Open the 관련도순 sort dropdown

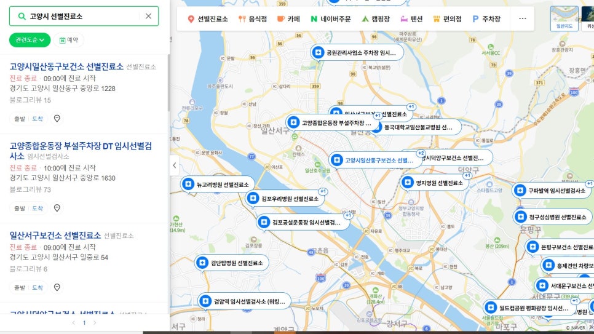pyautogui.click(x=30, y=40)
